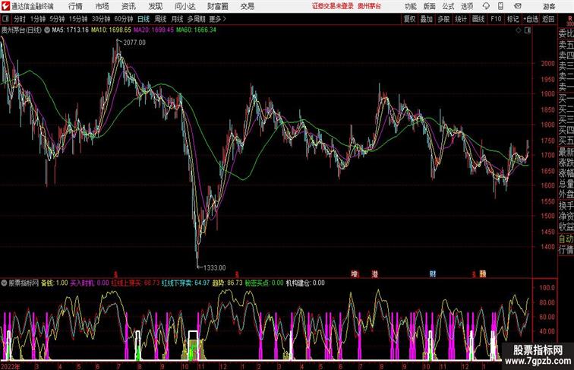
Task: Select the 月线 monthly period tab
Action: tap(177, 19)
